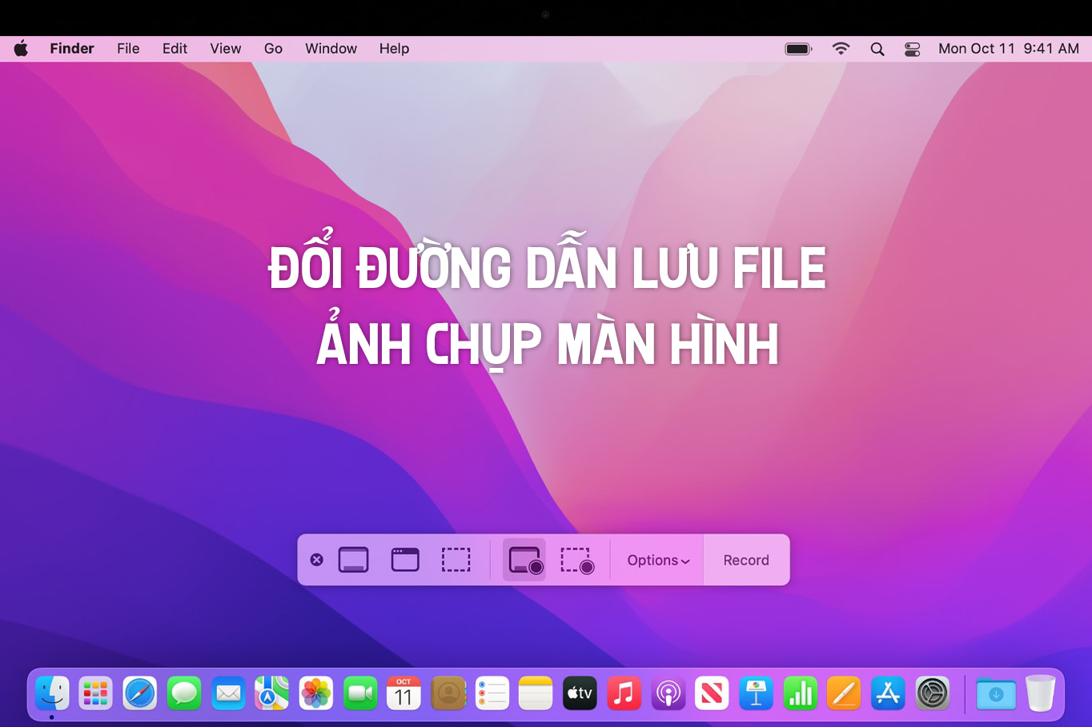
Task: Click the Record button
Action: tap(745, 560)
